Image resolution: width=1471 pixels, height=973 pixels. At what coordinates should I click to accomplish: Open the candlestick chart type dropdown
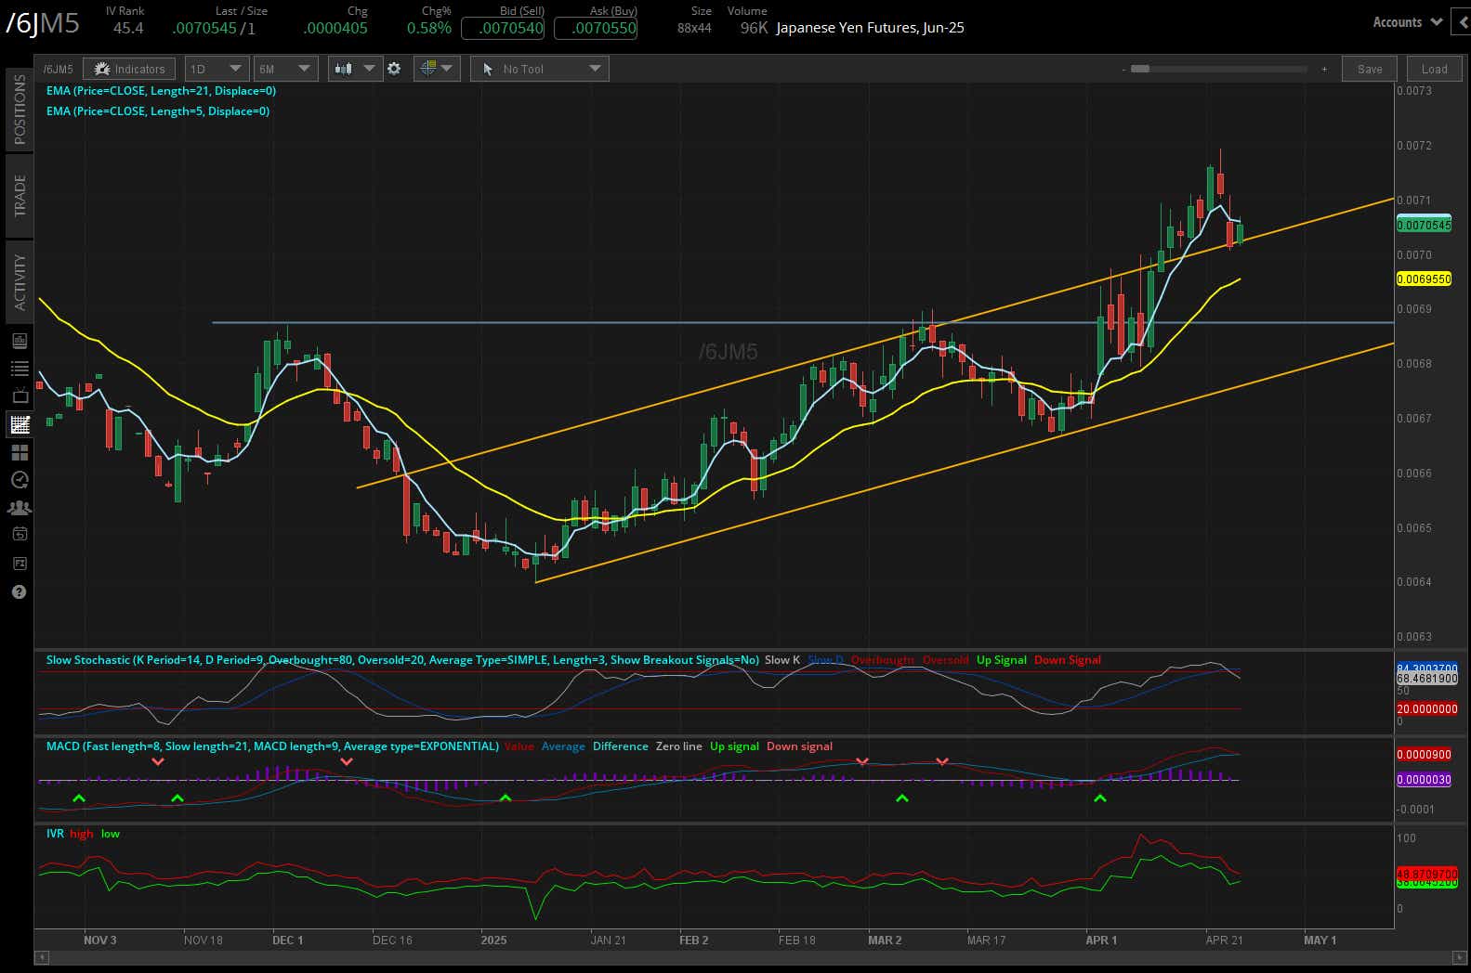pos(355,69)
